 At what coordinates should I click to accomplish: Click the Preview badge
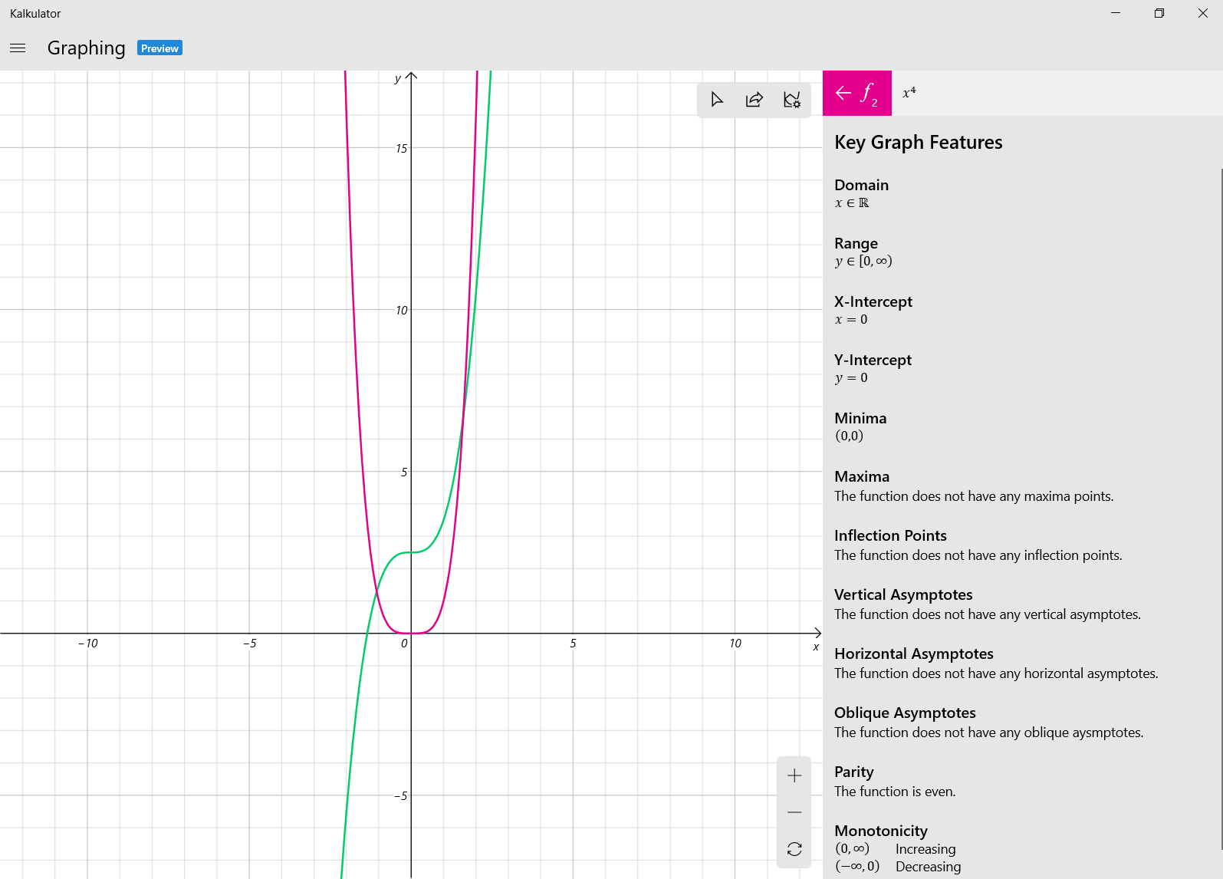tap(159, 48)
